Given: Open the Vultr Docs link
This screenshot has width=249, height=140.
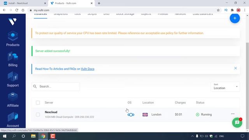Looking at the screenshot, I should click(88, 69).
